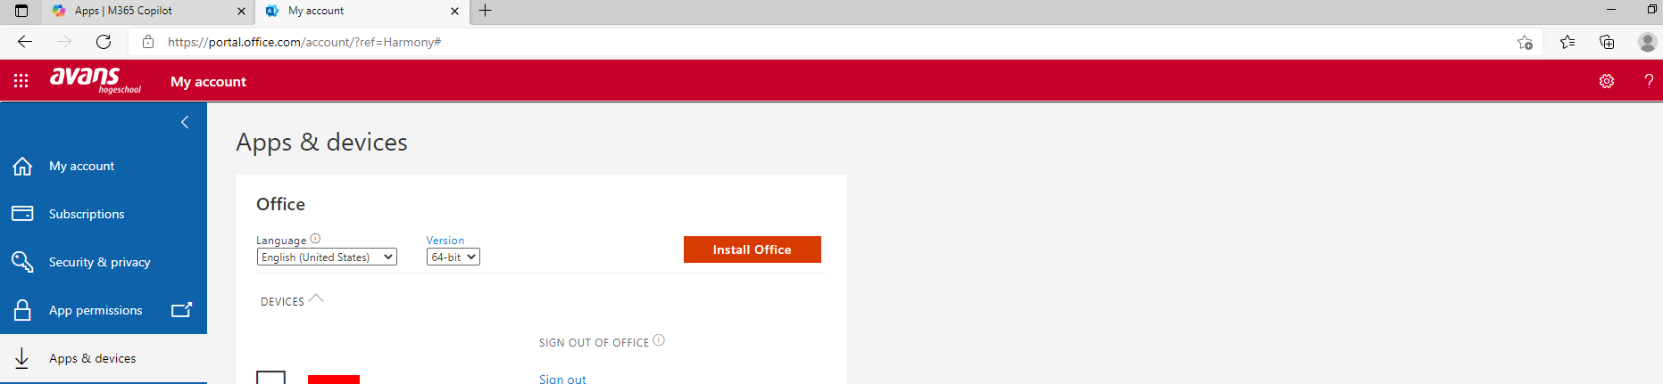
Task: Open Security & privacy page
Action: click(x=99, y=263)
